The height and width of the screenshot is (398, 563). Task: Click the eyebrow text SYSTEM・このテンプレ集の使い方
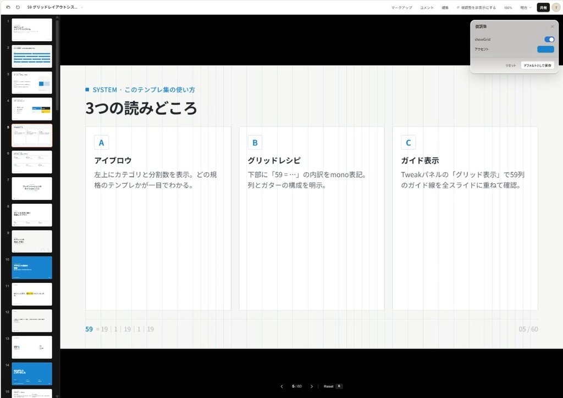click(x=143, y=90)
